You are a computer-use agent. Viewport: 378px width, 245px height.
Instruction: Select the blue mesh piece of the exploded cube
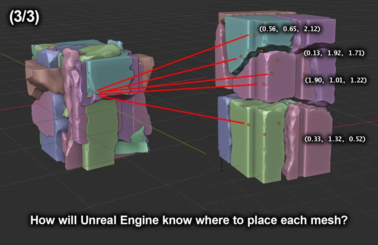click(x=224, y=129)
